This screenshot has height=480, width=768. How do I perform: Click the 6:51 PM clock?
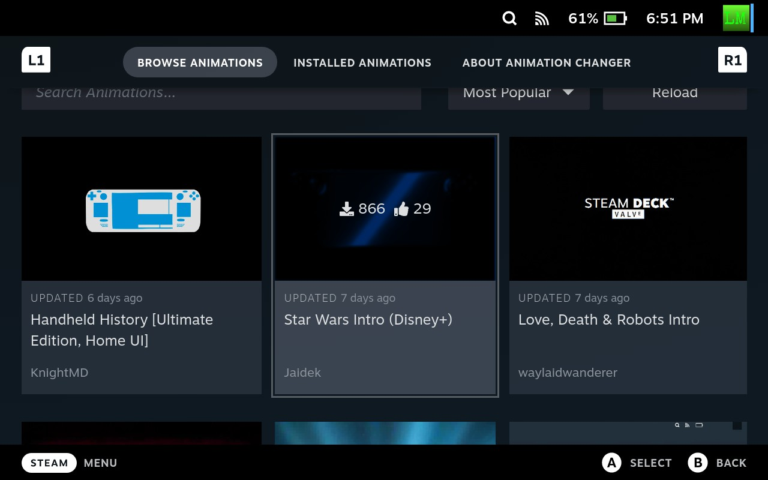pos(674,19)
